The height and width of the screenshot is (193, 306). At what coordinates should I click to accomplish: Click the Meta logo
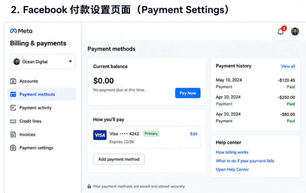(x=21, y=31)
